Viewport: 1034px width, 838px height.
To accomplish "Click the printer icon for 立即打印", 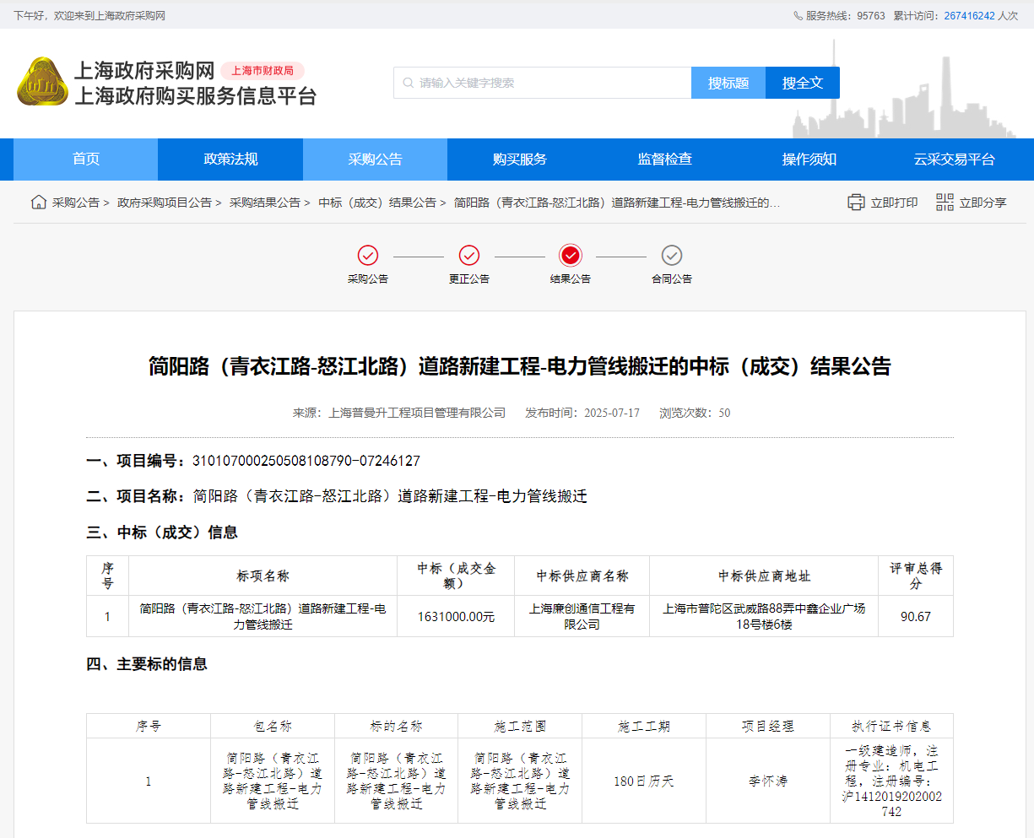I will coord(856,203).
